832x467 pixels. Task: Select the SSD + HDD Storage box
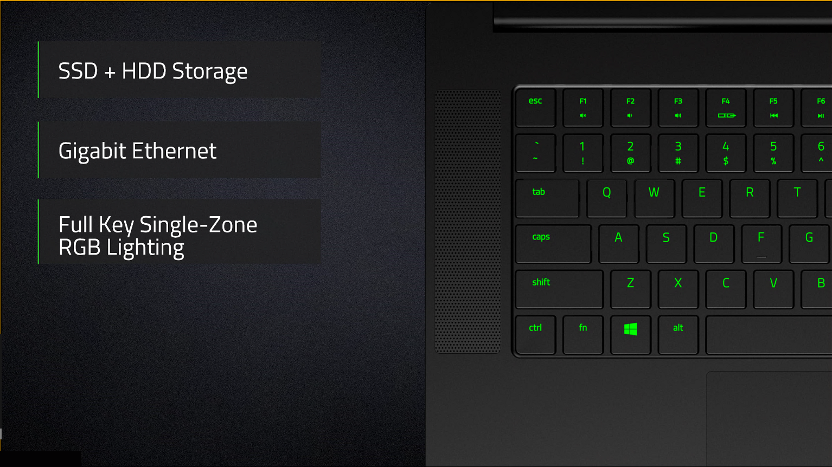tap(180, 70)
